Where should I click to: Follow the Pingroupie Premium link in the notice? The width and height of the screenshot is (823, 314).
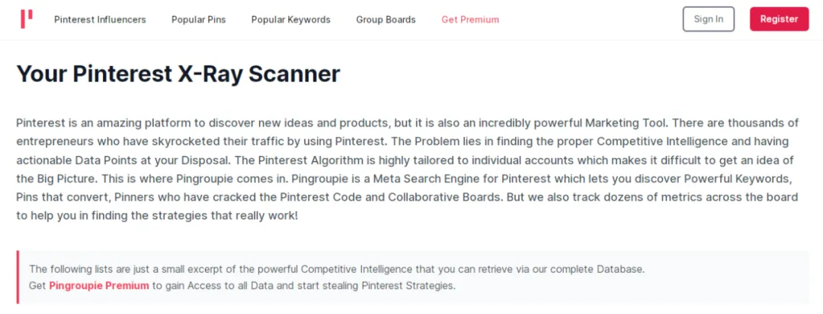coord(99,286)
